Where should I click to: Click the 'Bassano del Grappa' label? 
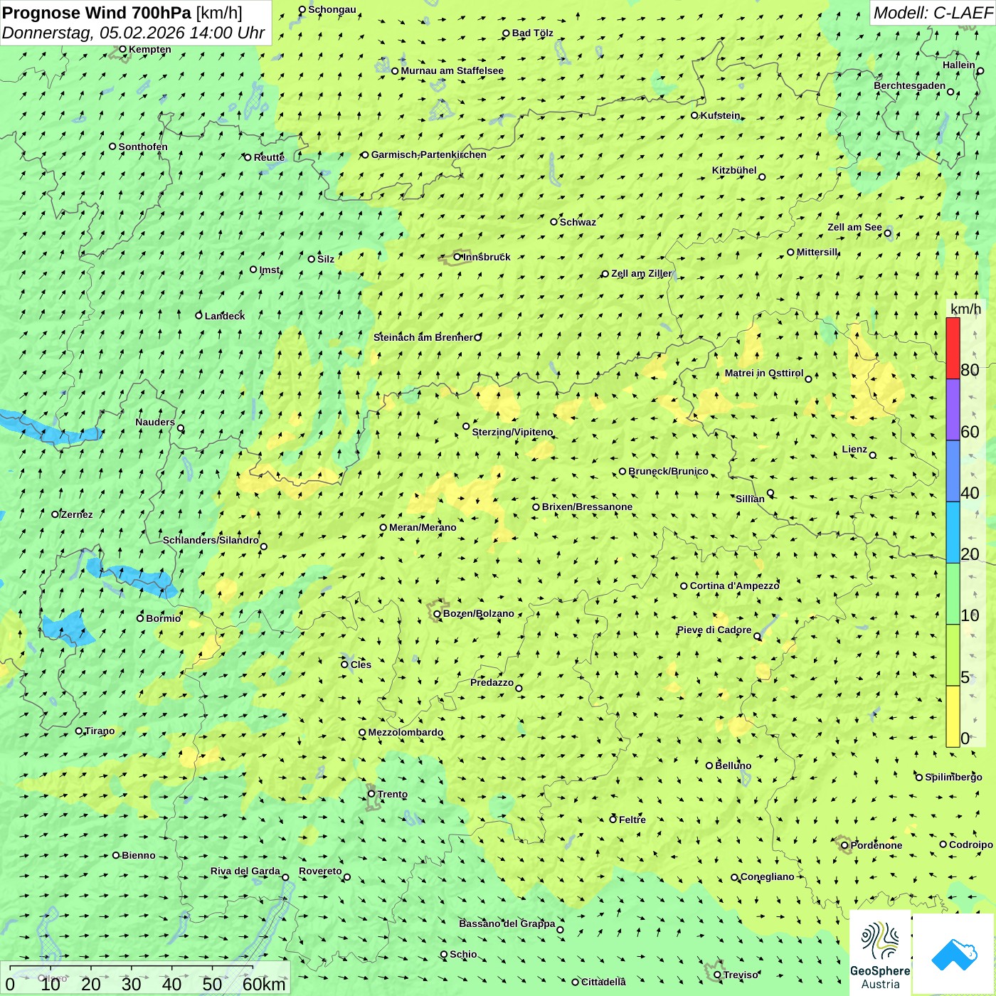click(x=507, y=923)
